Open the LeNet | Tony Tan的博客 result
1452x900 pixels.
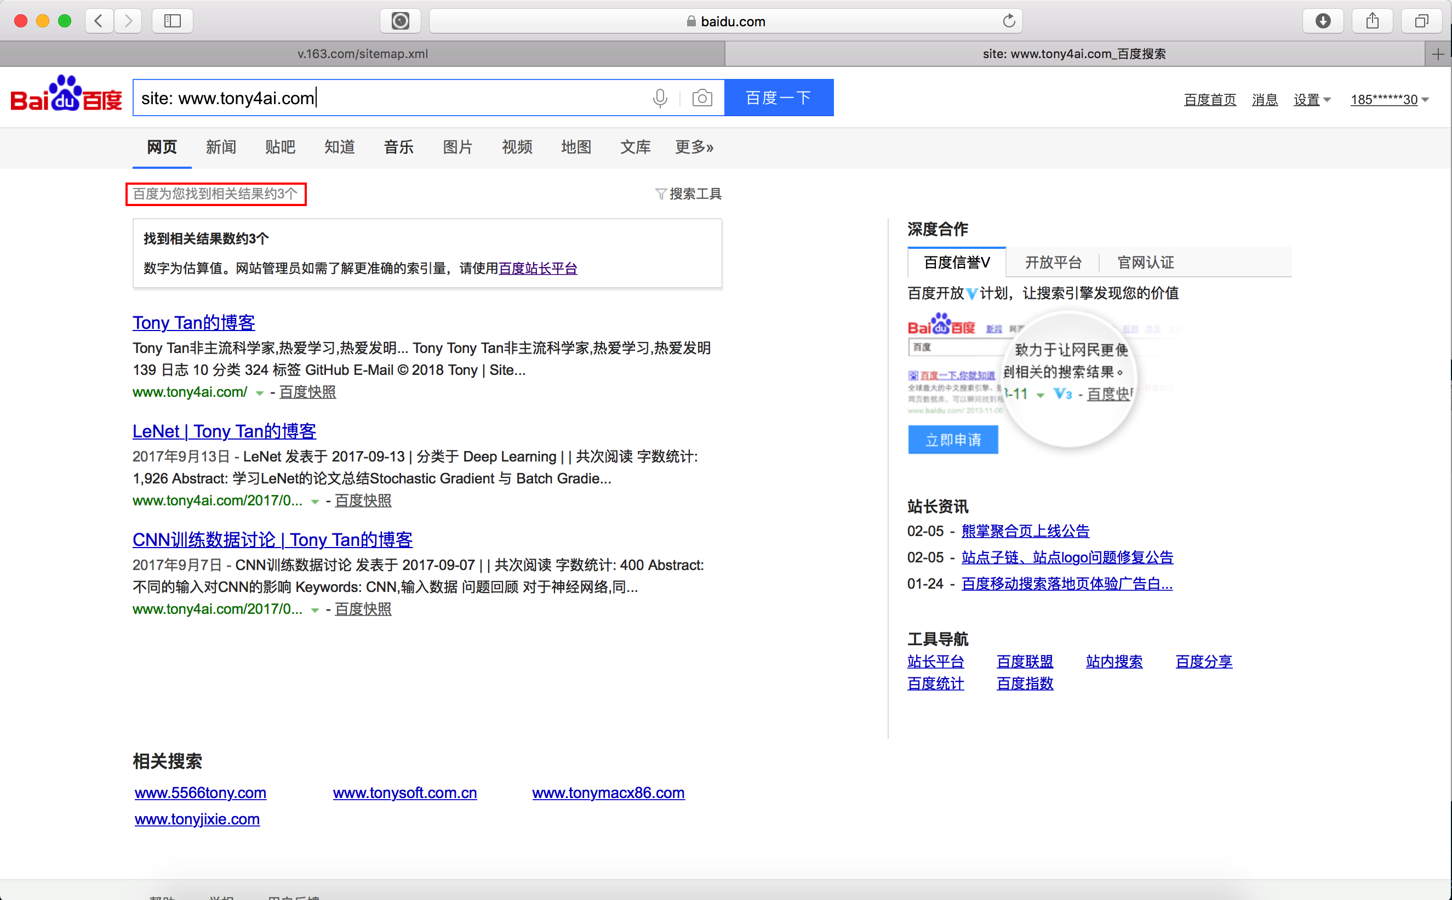pyautogui.click(x=224, y=431)
